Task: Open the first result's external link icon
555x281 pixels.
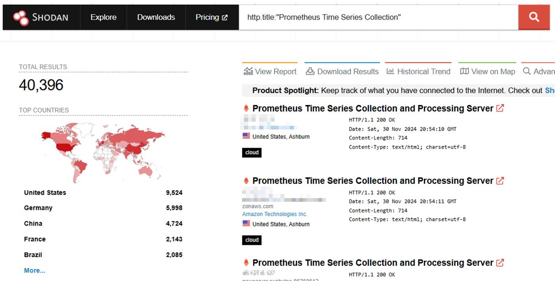Action: [500, 108]
